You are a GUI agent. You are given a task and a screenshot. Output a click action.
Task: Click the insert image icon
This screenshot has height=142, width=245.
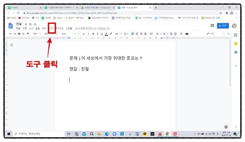coord(125,34)
